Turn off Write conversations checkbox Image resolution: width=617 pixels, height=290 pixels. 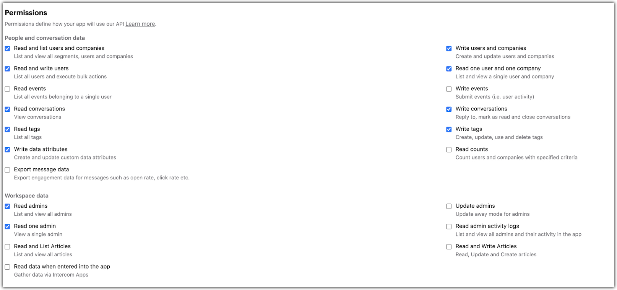449,109
